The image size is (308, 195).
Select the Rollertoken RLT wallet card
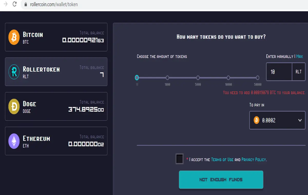click(56, 72)
